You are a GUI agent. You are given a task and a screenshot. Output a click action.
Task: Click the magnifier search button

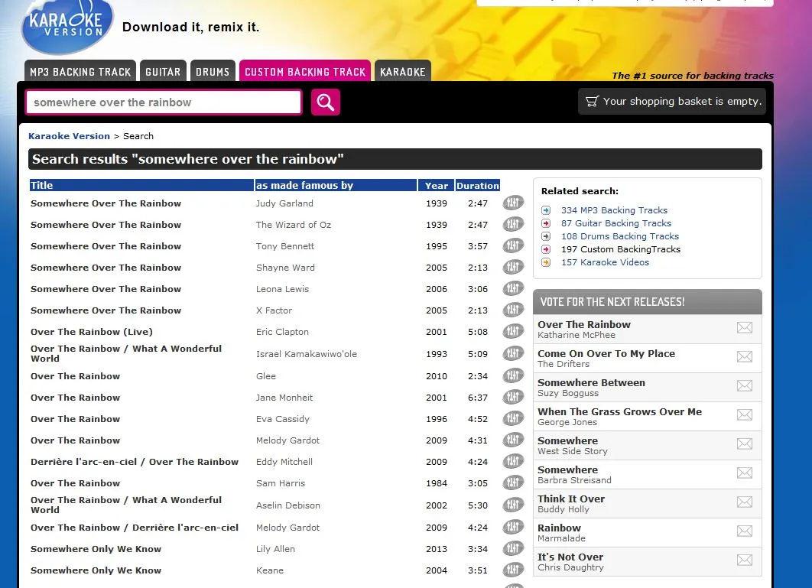click(x=325, y=102)
